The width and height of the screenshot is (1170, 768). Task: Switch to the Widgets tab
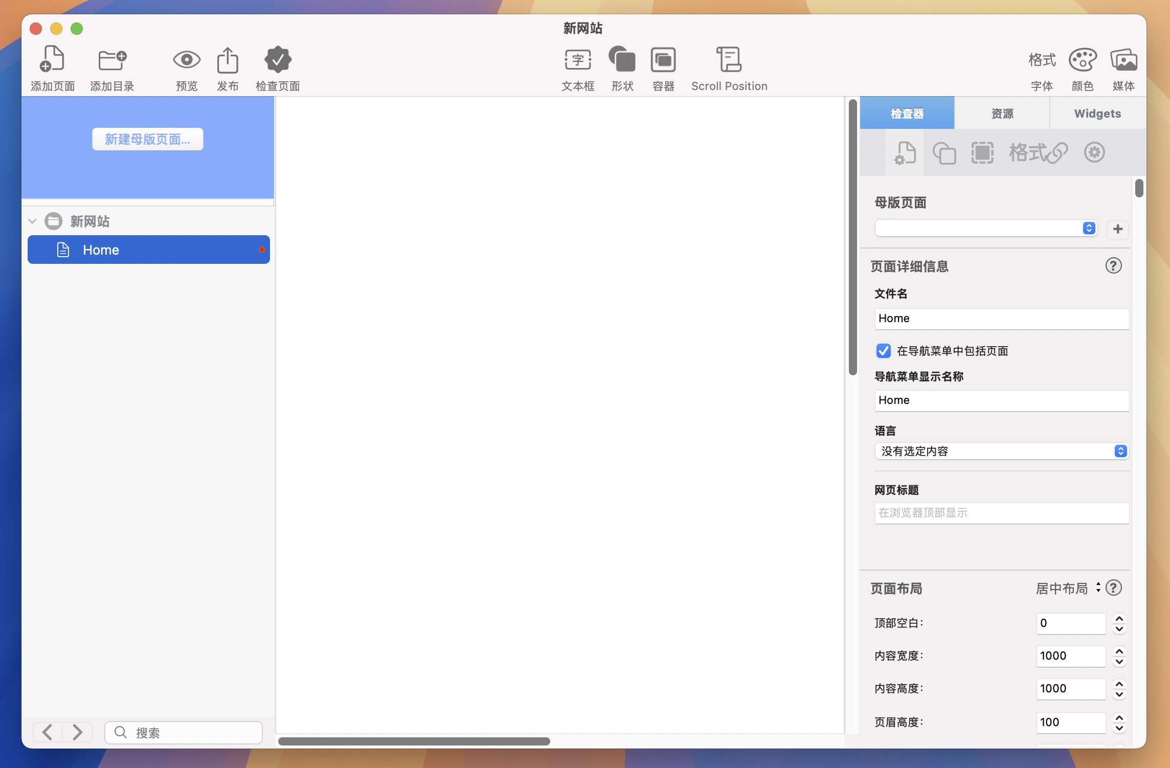coord(1097,114)
